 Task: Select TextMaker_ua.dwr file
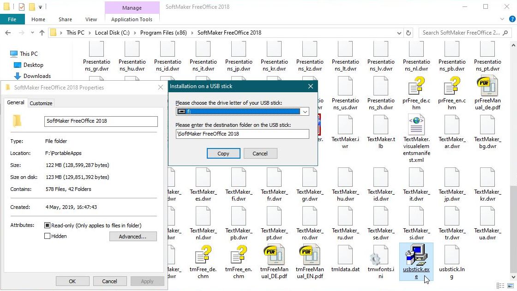click(x=487, y=224)
